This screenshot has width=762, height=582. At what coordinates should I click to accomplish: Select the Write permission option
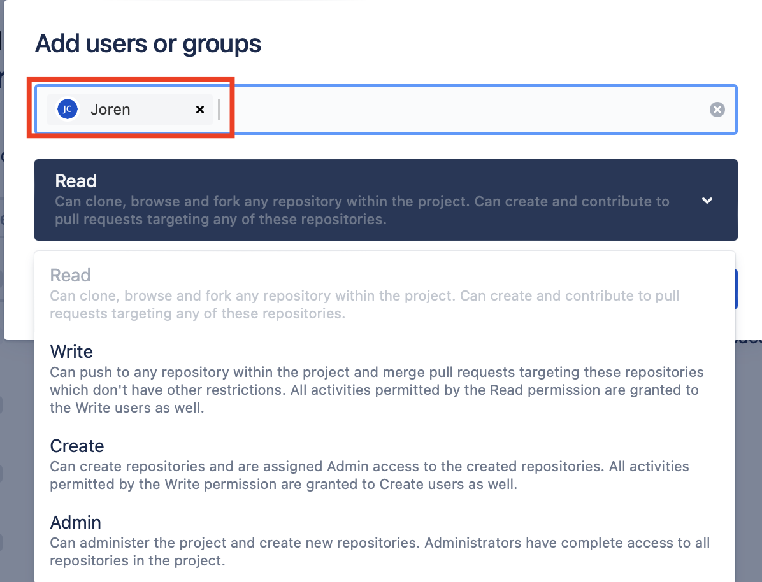tap(71, 351)
